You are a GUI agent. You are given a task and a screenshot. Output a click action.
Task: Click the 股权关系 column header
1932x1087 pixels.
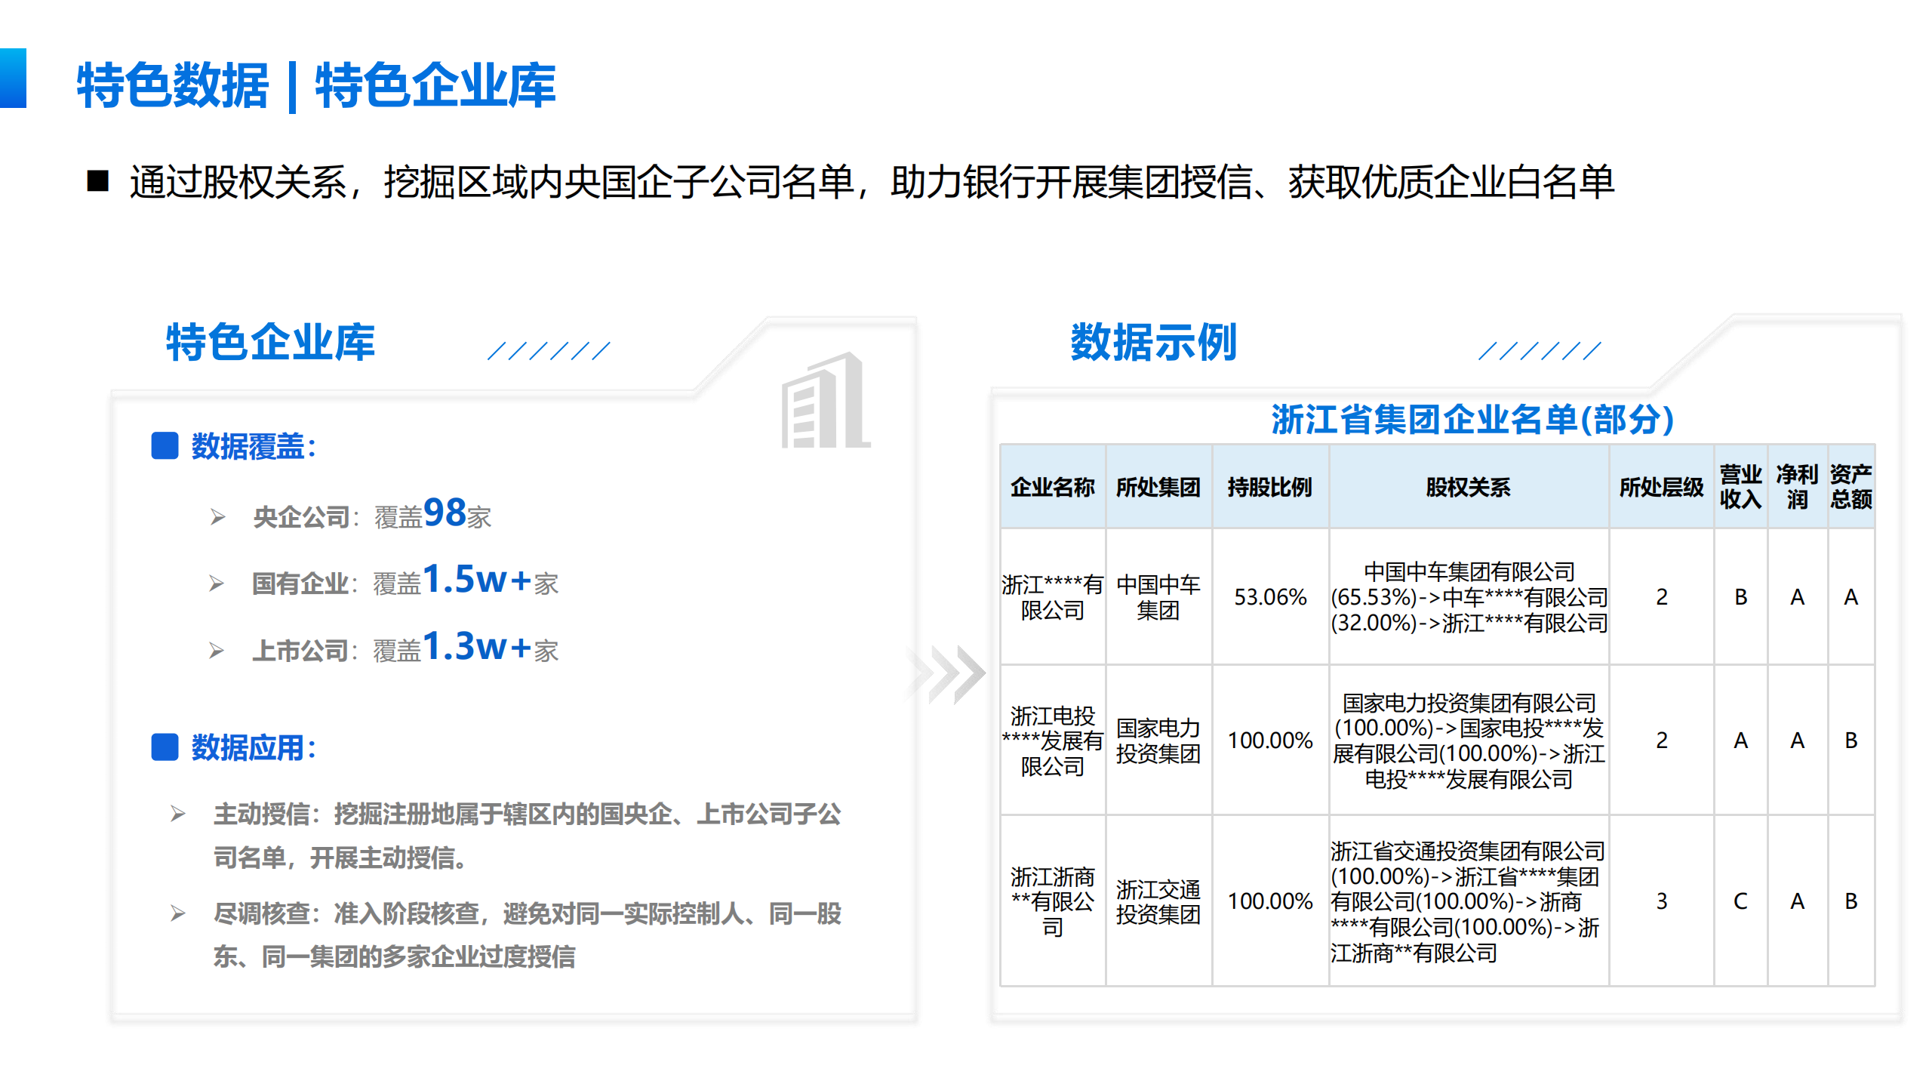1468,487
